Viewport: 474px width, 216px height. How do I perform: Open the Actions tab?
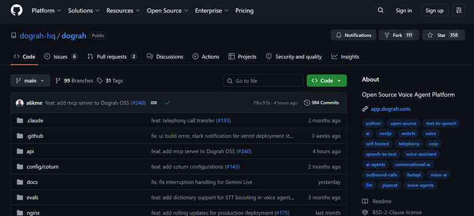tap(206, 56)
